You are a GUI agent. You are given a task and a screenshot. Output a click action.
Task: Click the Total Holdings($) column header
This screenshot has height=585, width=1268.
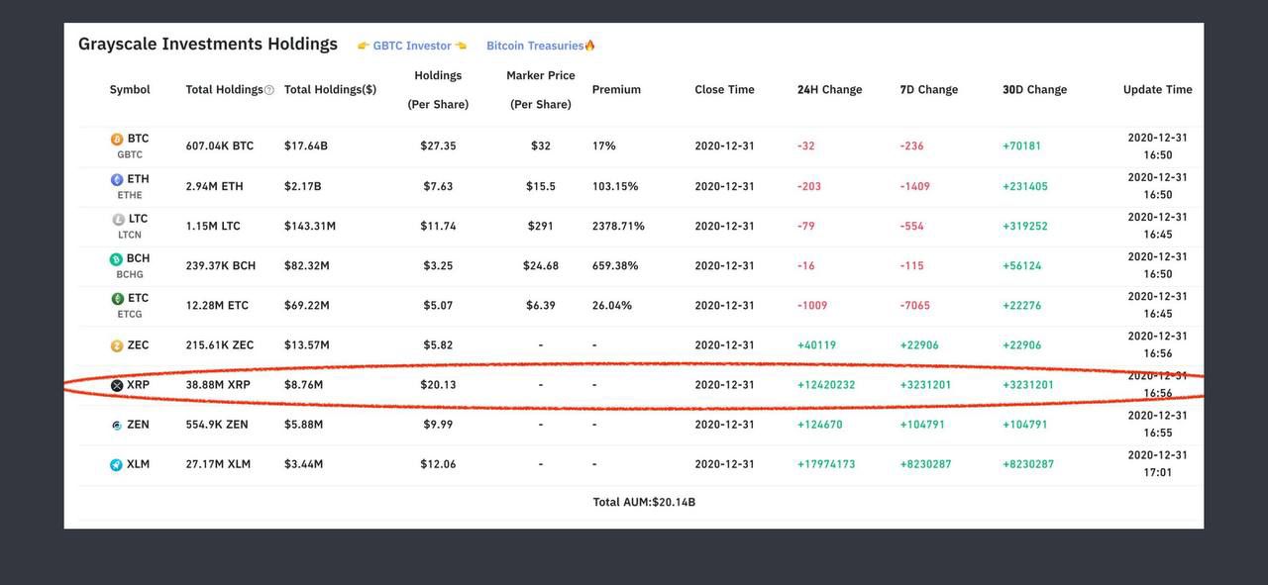click(x=330, y=89)
